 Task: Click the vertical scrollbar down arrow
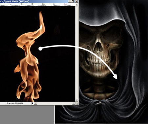77,100
